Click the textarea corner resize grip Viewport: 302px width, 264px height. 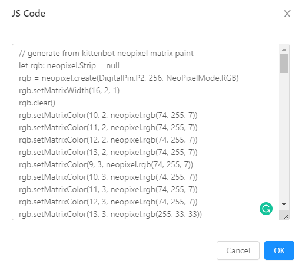[286, 217]
